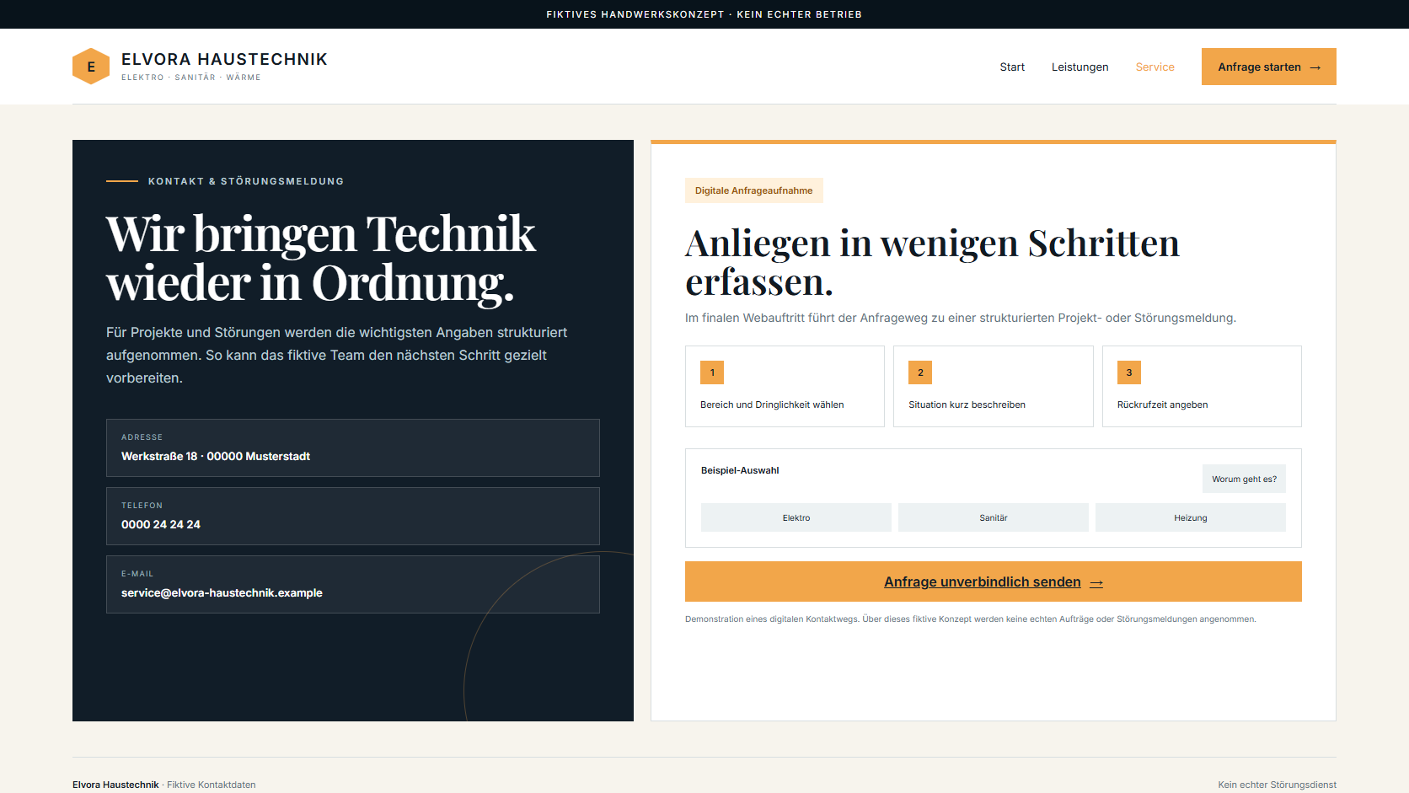
Task: Click the 'Demonstration eines digitalen Kontaktwegs' disclaimer
Action: (970, 619)
